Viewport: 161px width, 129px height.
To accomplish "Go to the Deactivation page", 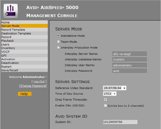I will click(x=24, y=63).
